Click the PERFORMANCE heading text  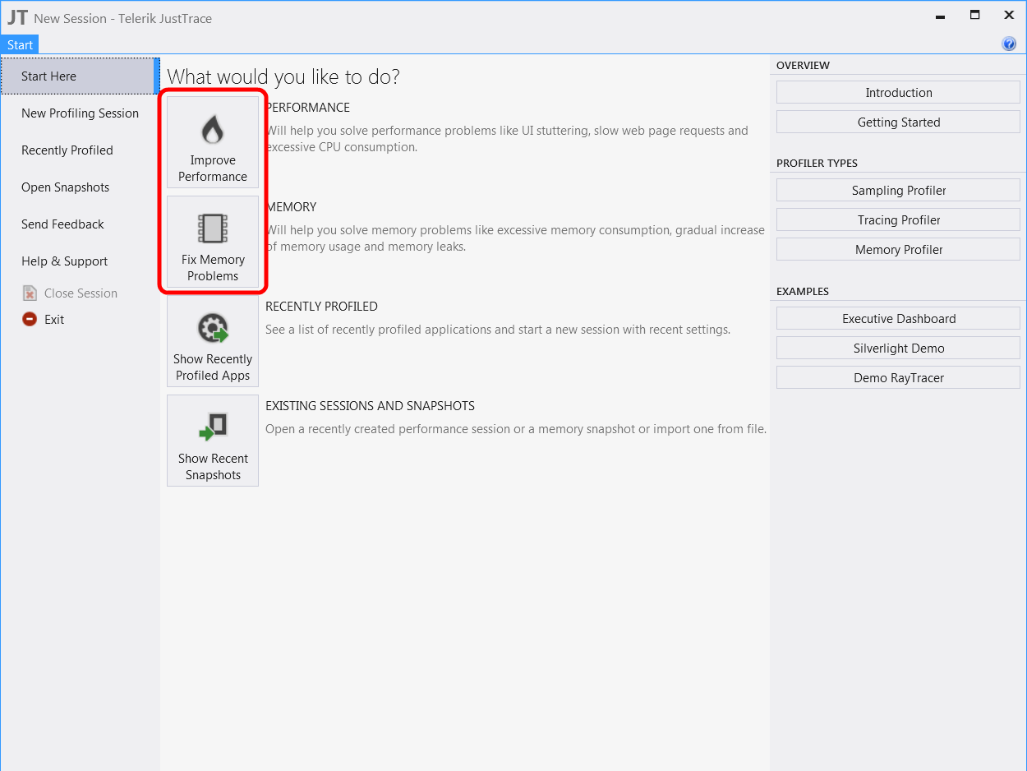coord(307,108)
